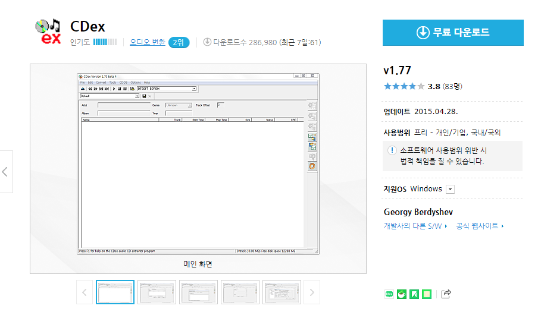Open 공식 웹사이트 link
The height and width of the screenshot is (334, 541).
(x=480, y=226)
